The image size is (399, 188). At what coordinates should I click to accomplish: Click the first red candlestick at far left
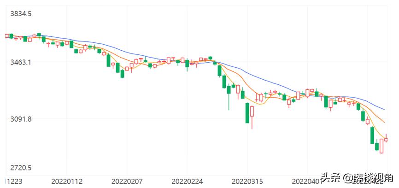tap(6, 35)
